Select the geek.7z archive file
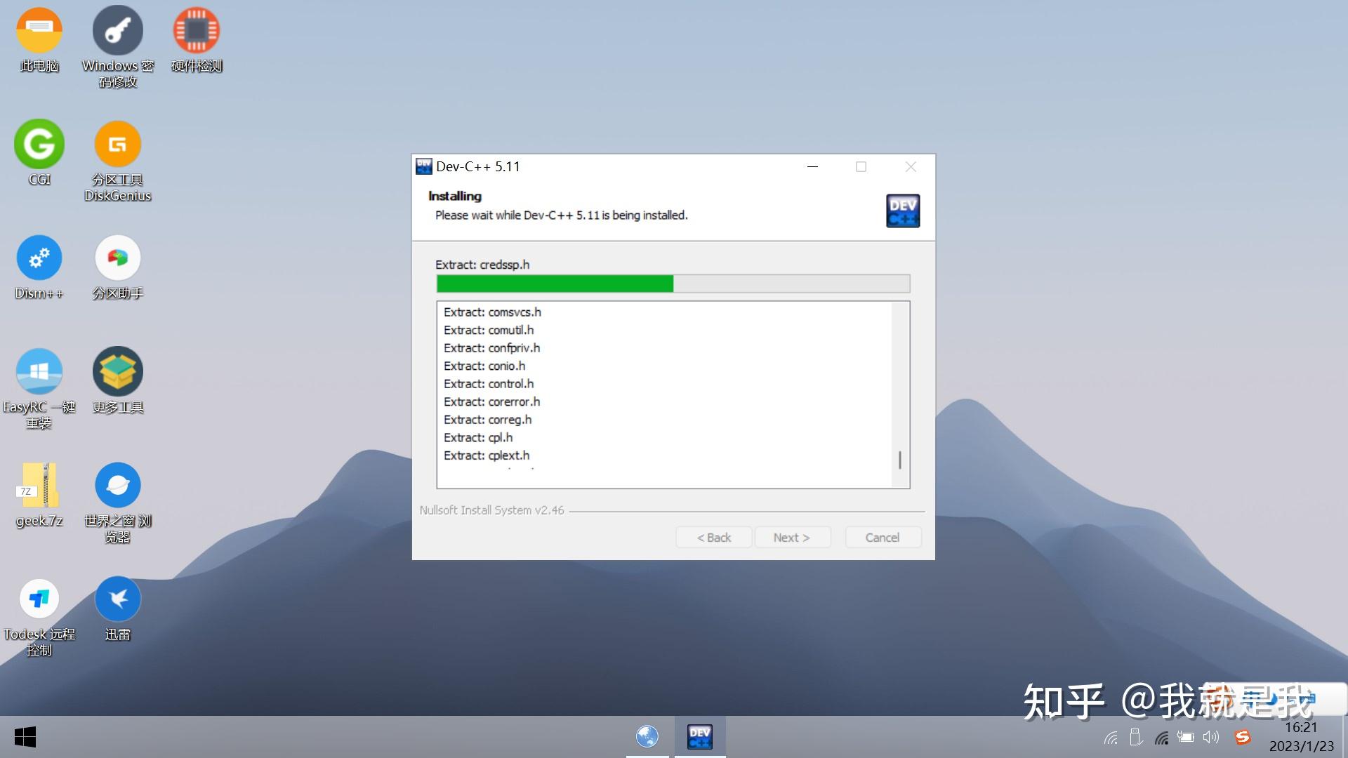The width and height of the screenshot is (1348, 758). (x=39, y=486)
